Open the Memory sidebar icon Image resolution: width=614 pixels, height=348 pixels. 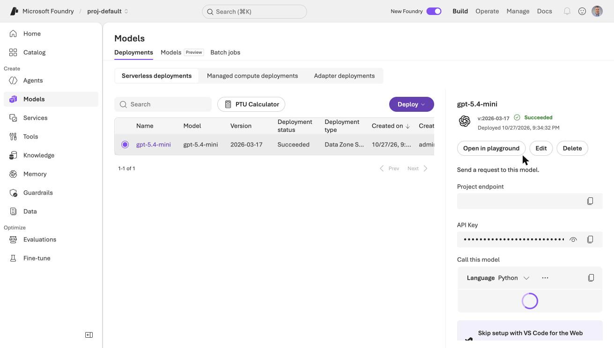pyautogui.click(x=13, y=174)
